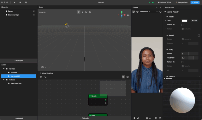Image resolution: width=202 pixels, height=120 pixels.
Task: Open the Albedo white color swatch
Action: coord(184,21)
